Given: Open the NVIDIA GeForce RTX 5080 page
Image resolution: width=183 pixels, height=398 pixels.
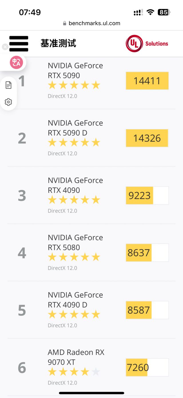Looking at the screenshot, I should 75,242.
